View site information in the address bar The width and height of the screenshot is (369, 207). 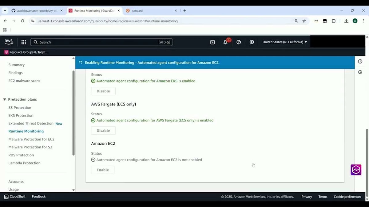tap(33, 21)
